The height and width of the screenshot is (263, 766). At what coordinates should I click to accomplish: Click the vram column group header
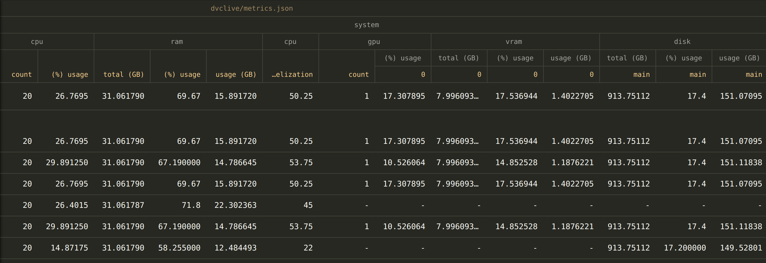click(514, 42)
